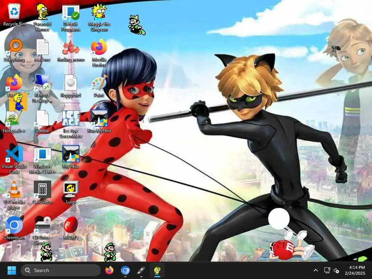Select the Windows Media Center shortcut
The image size is (372, 279).
click(42, 161)
